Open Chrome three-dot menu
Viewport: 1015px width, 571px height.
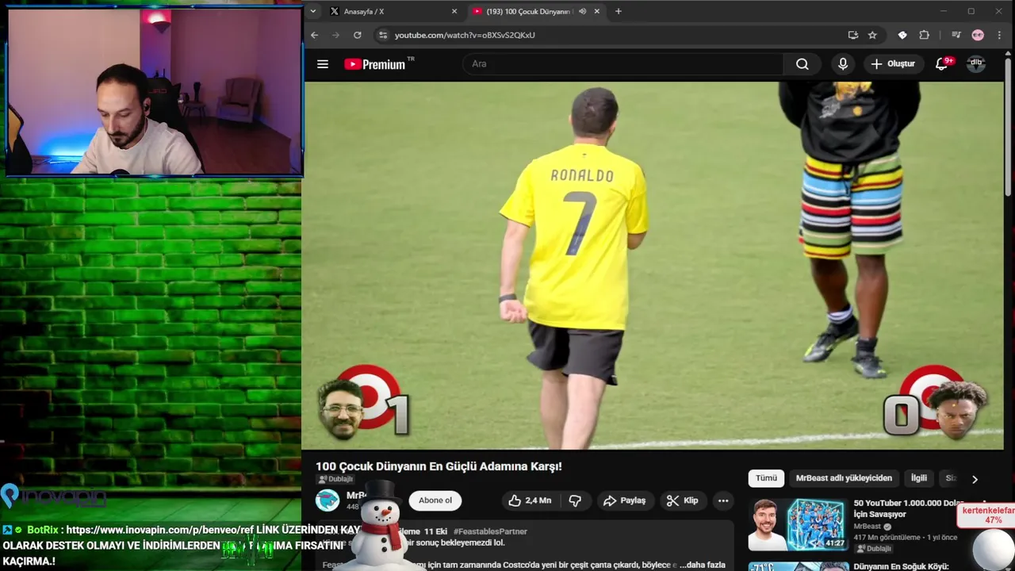(x=999, y=35)
